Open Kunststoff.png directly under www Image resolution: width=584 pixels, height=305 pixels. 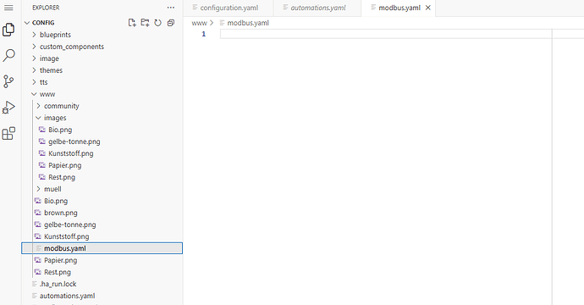point(102,236)
